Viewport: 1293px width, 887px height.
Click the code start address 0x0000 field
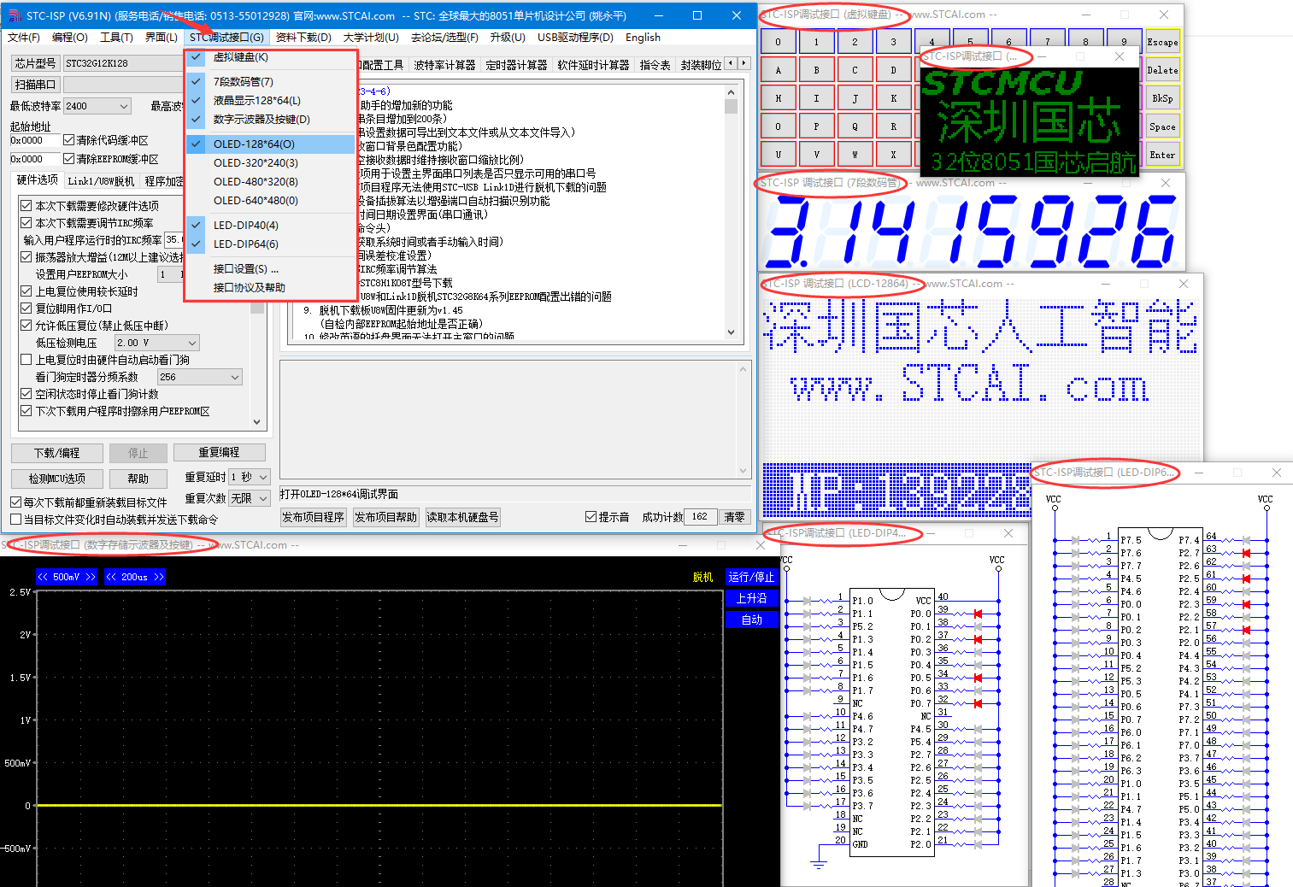coord(35,140)
